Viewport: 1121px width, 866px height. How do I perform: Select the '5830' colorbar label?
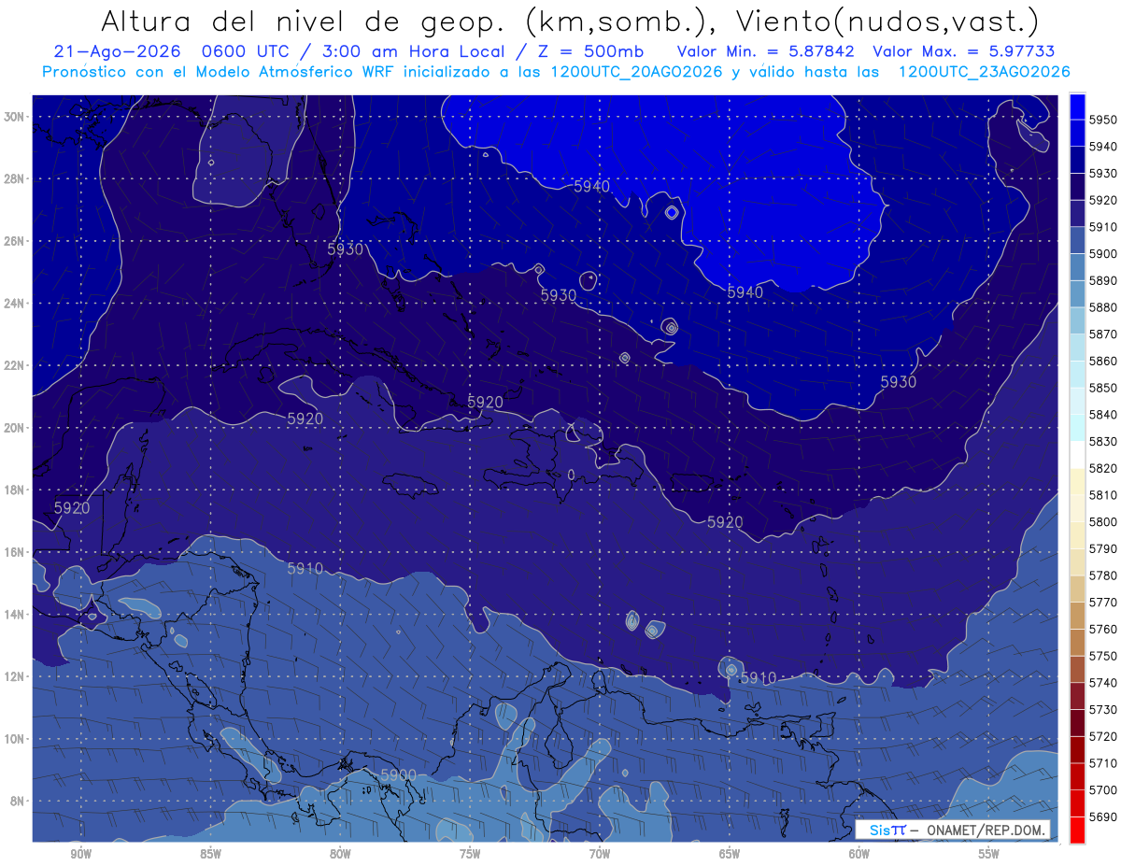[1103, 441]
